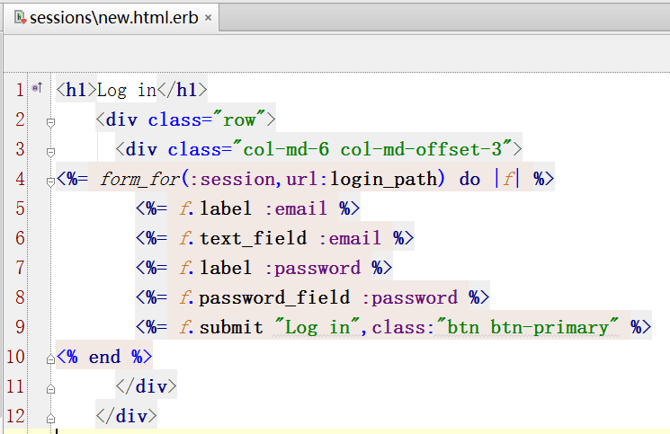Click the end keyword on line 10

(x=104, y=357)
